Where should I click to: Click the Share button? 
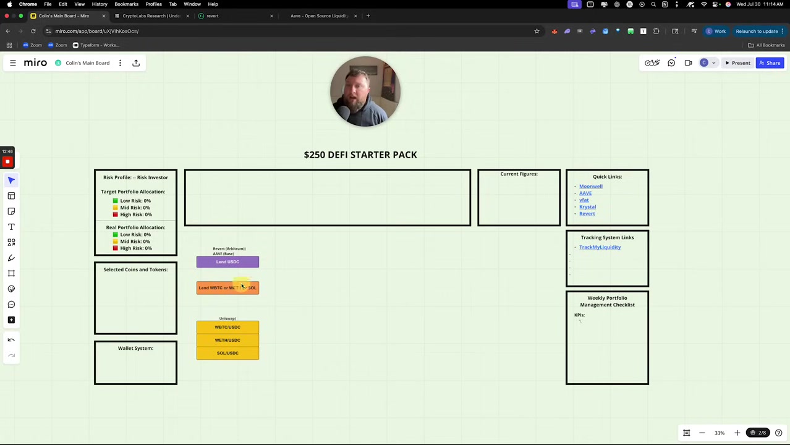click(x=770, y=63)
